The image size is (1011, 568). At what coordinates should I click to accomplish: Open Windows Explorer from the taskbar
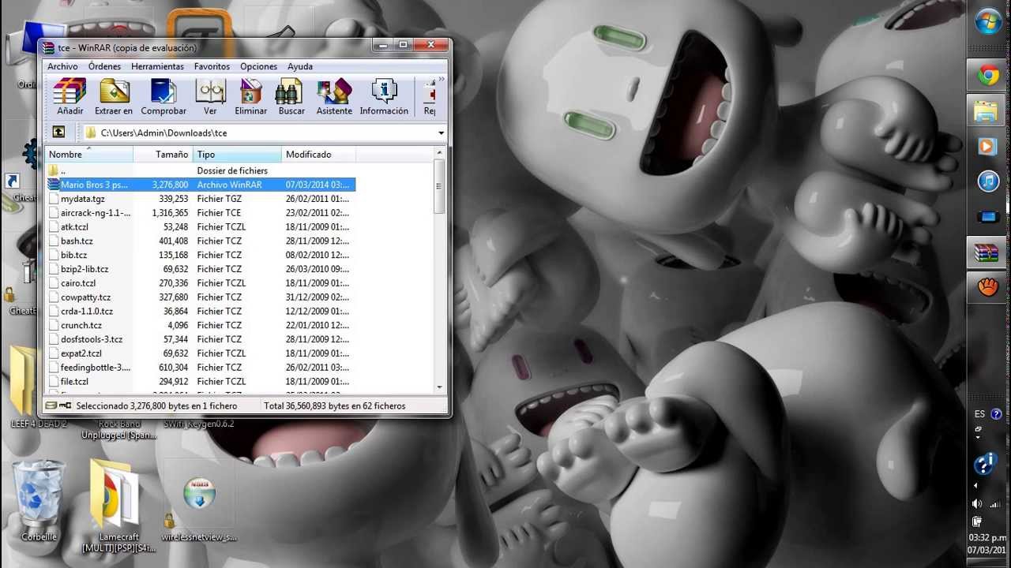[987, 111]
